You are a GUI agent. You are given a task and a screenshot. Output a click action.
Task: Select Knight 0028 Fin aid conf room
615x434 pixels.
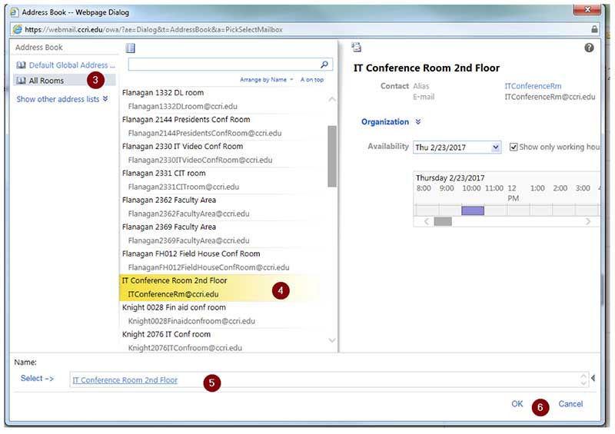point(224,314)
